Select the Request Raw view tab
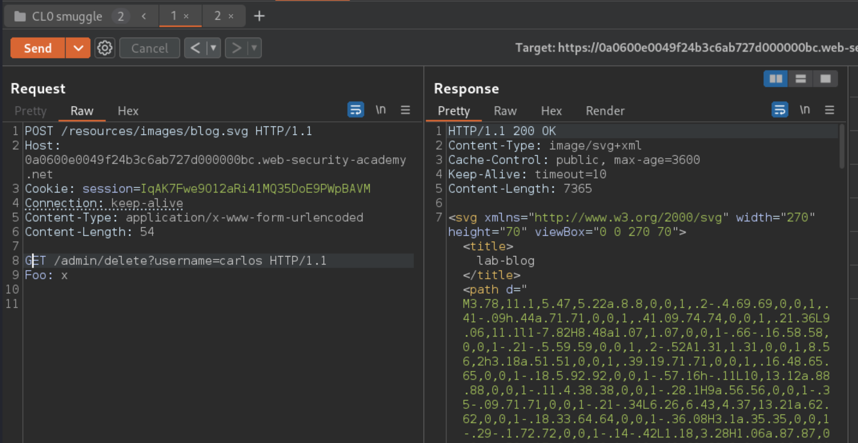The image size is (858, 443). 82,111
